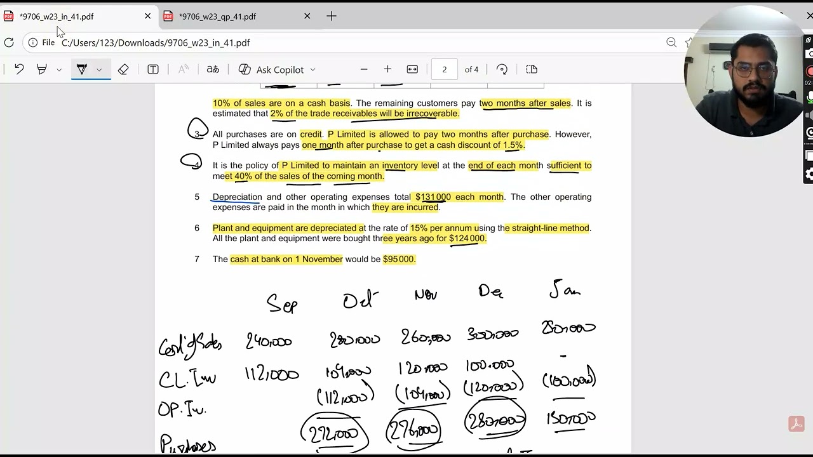Click the text "cash at bank on 1 November"
813x457 pixels.
click(286, 259)
